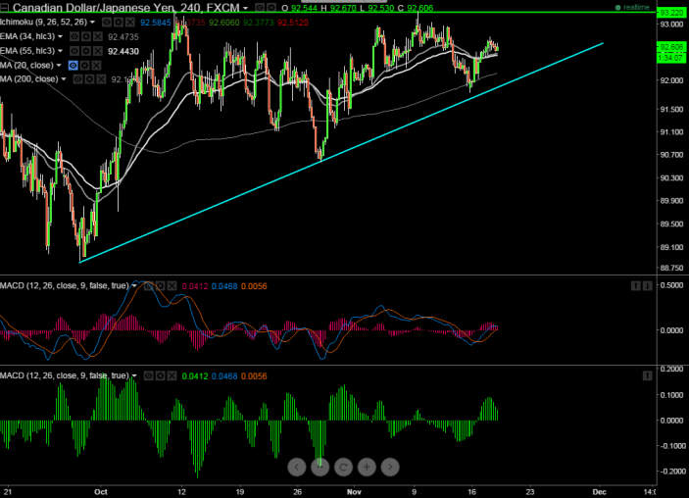Screen dimensions: 689x498
Task: Select the 93.220 horizontal line price label
Action: point(671,13)
